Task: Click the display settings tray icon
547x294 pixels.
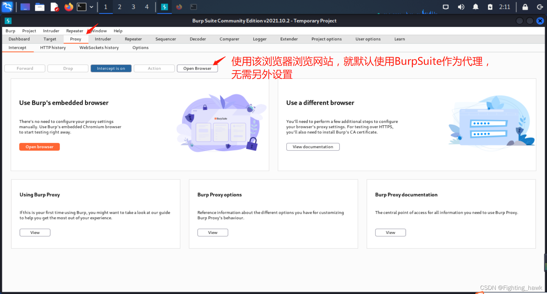Action: (446, 7)
